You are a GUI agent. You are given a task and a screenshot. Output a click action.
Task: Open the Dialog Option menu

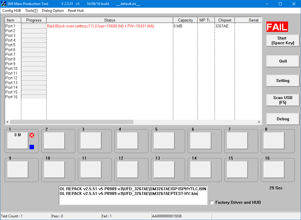pos(53,11)
